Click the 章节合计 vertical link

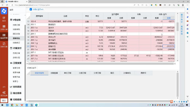pos(182,18)
